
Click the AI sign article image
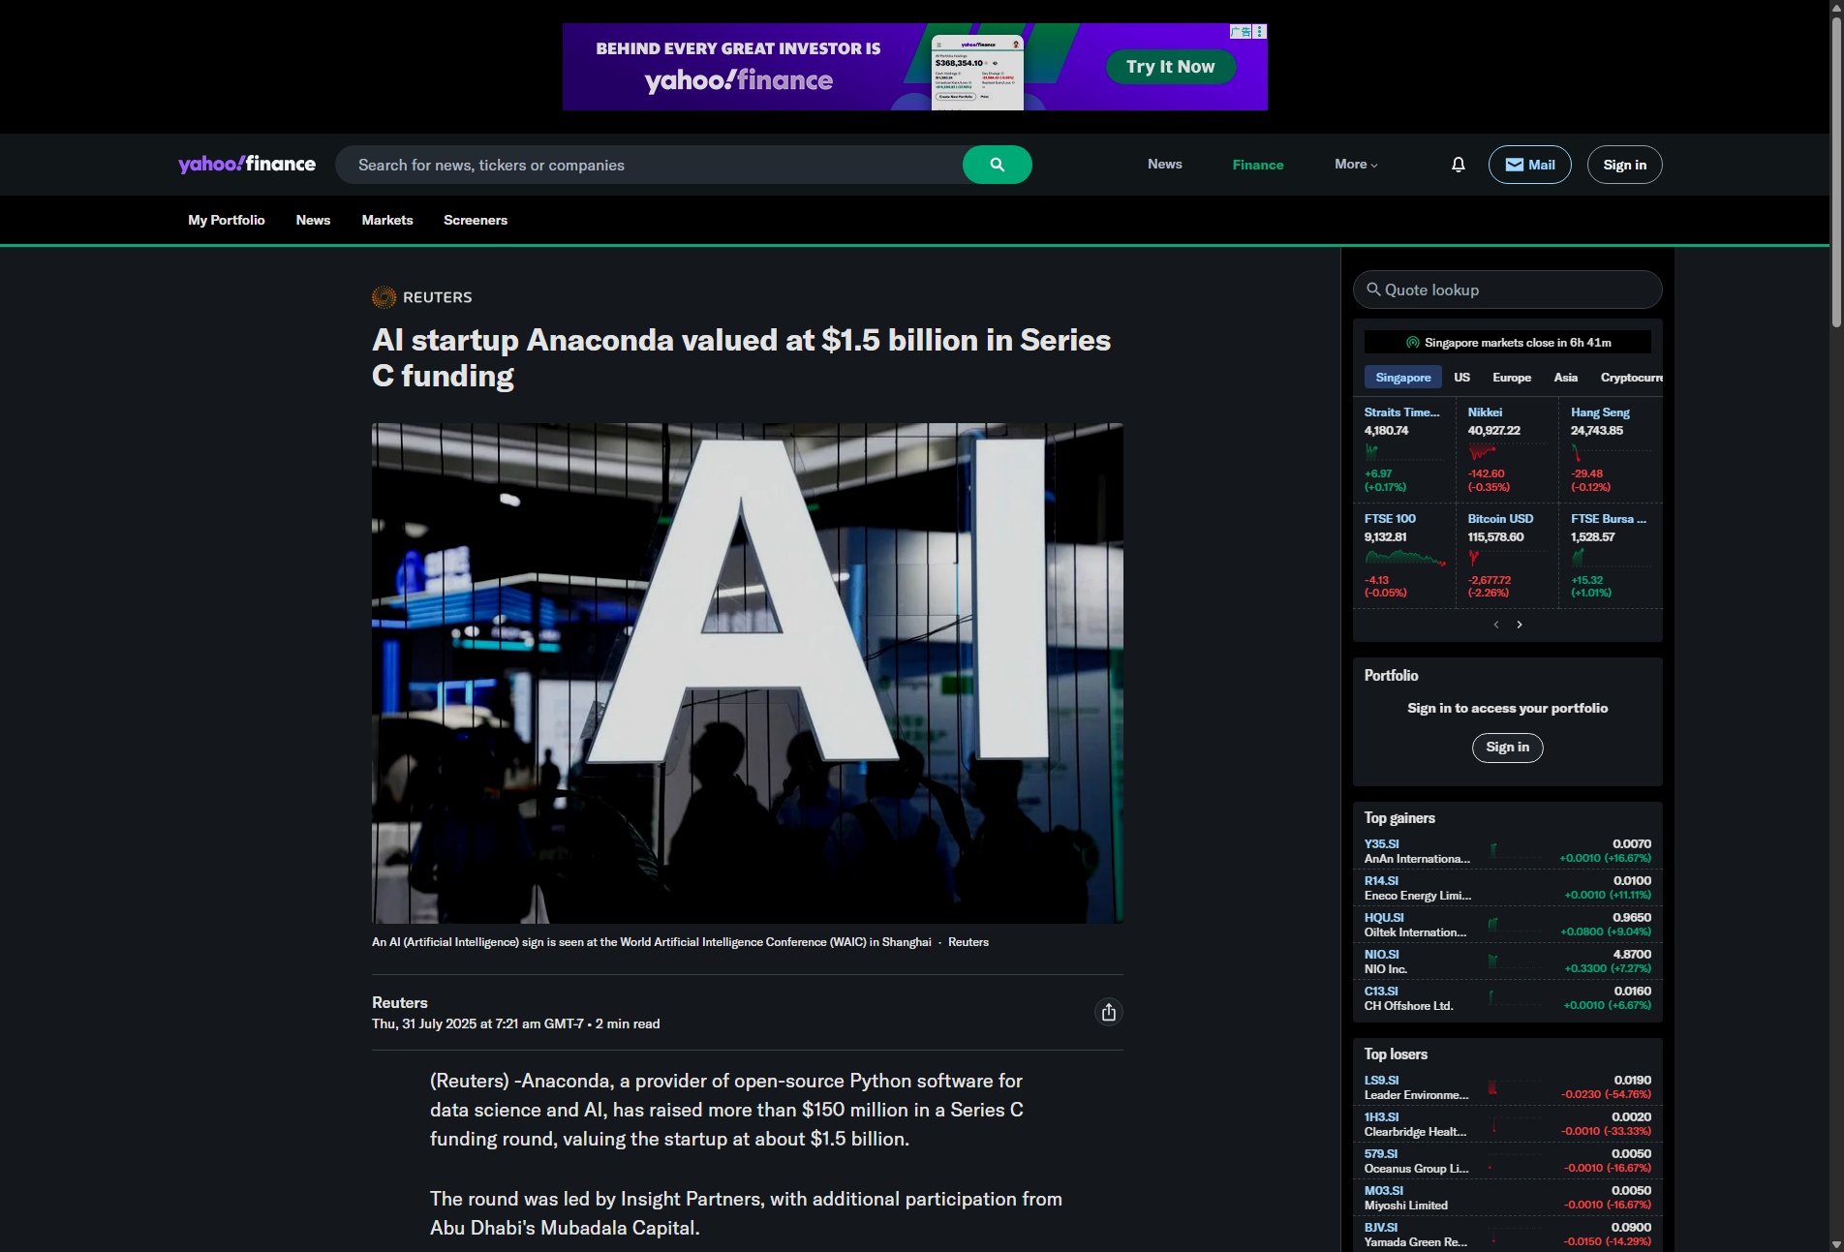747,673
